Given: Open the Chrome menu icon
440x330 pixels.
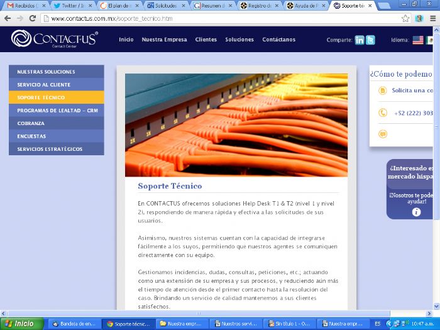Looking at the screenshot, I should pos(433,18).
